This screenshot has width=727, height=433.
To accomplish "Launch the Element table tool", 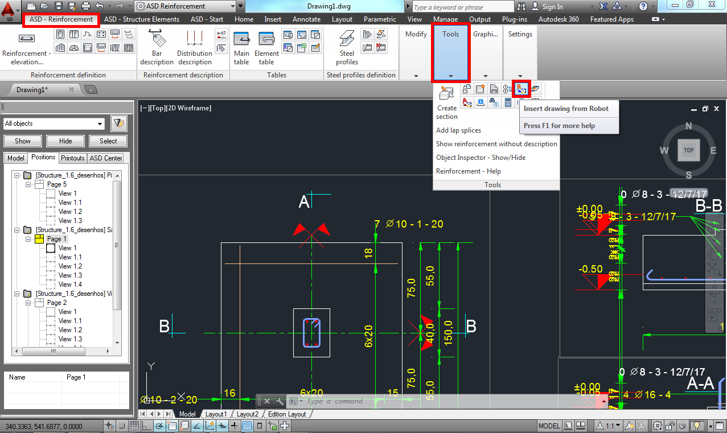I will (266, 48).
